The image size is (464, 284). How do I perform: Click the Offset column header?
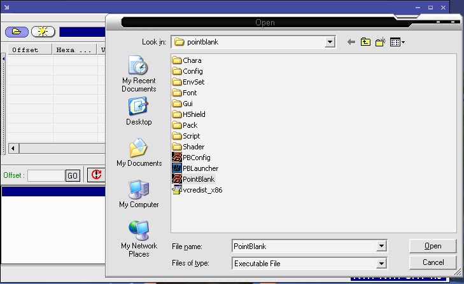point(29,50)
